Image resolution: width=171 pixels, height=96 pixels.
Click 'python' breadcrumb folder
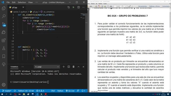click(x=24, y=12)
